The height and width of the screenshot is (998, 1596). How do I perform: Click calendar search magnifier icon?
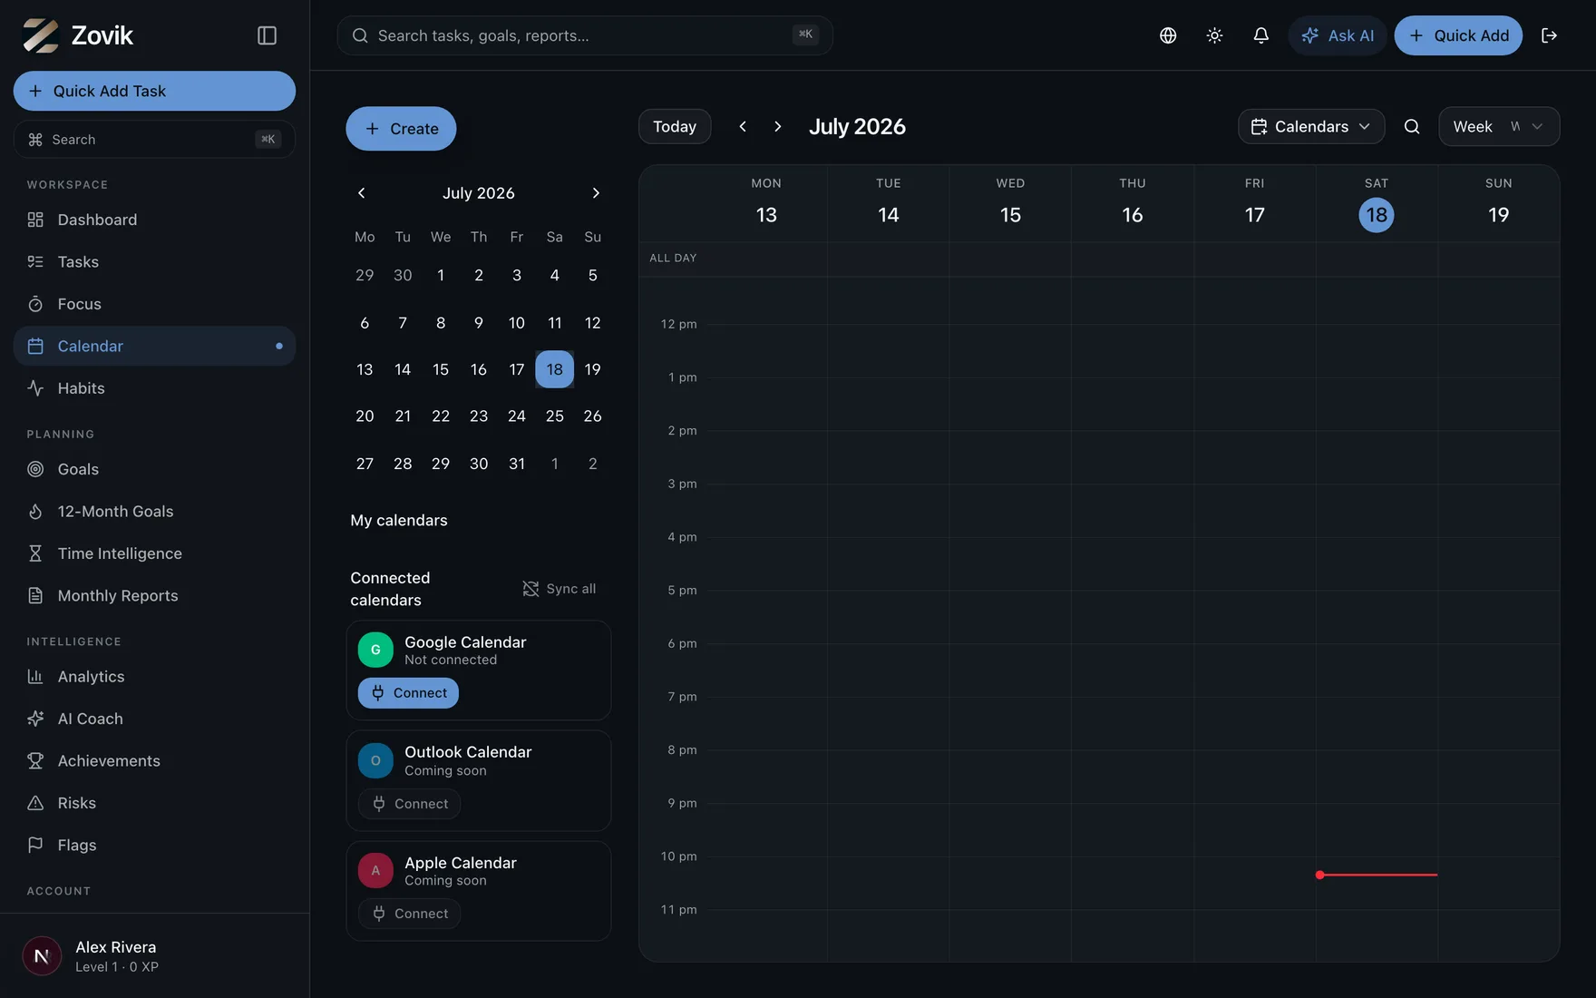[x=1412, y=127]
